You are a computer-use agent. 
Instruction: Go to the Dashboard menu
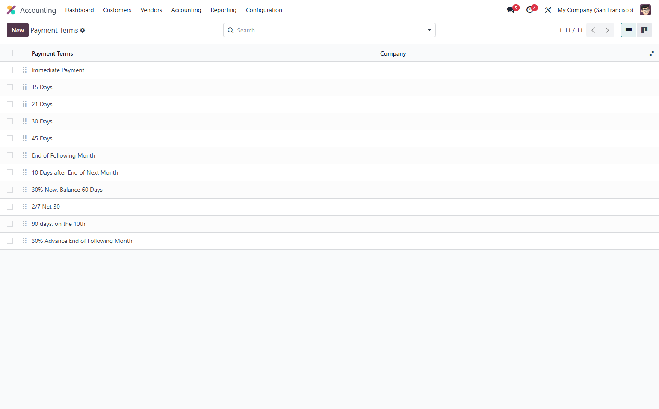pos(80,10)
